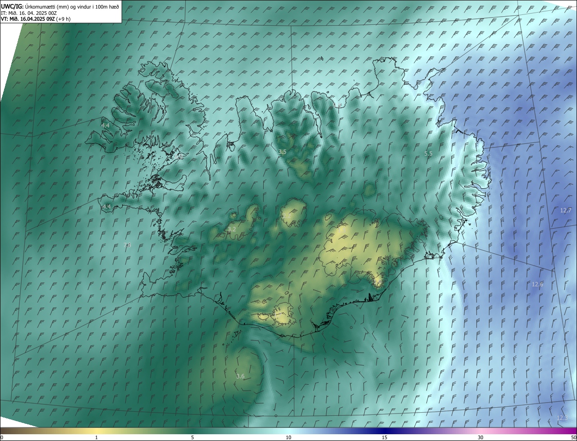577x441 pixels.
Task: Click the color scale tick label '15'
Action: click(x=385, y=437)
